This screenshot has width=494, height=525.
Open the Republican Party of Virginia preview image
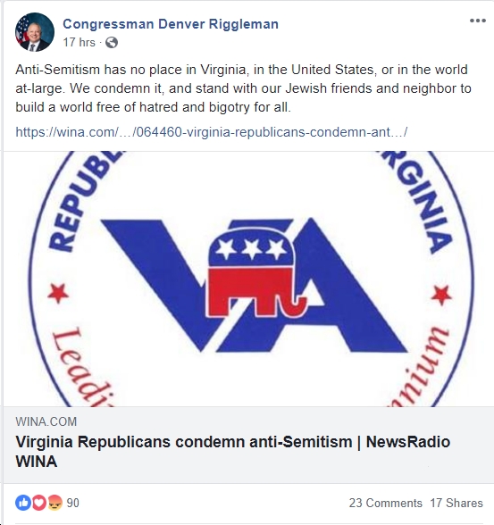click(249, 279)
